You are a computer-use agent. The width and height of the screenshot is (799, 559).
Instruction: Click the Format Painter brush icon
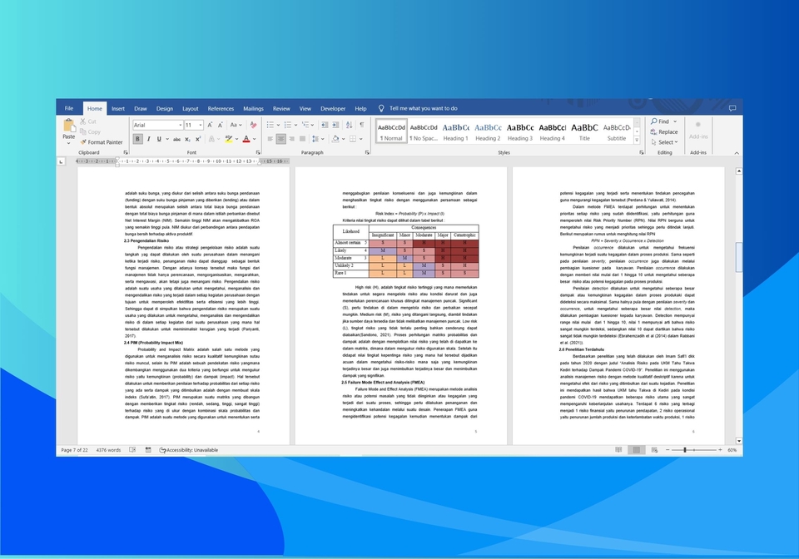(x=83, y=142)
